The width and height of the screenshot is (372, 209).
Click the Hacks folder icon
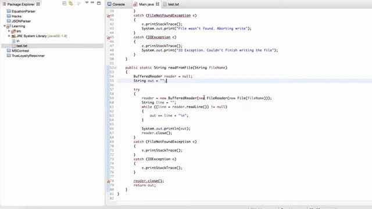click(x=9, y=16)
